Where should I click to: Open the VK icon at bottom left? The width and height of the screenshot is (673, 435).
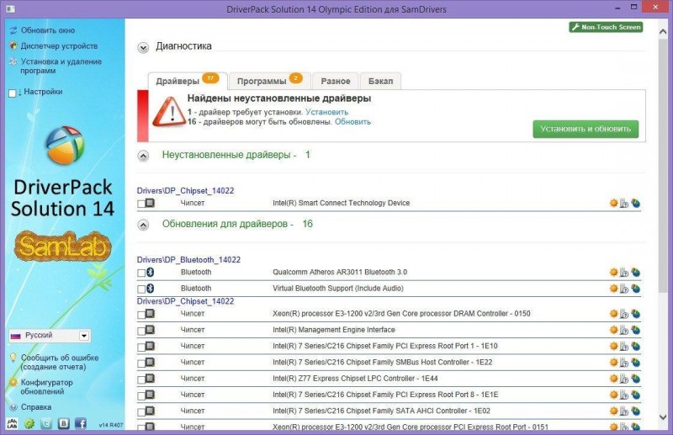pyautogui.click(x=64, y=424)
